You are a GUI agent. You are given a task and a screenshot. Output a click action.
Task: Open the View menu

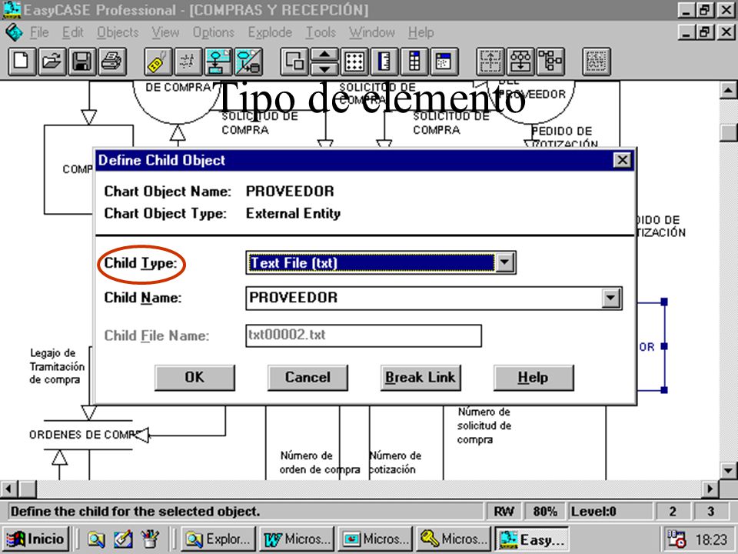(165, 32)
